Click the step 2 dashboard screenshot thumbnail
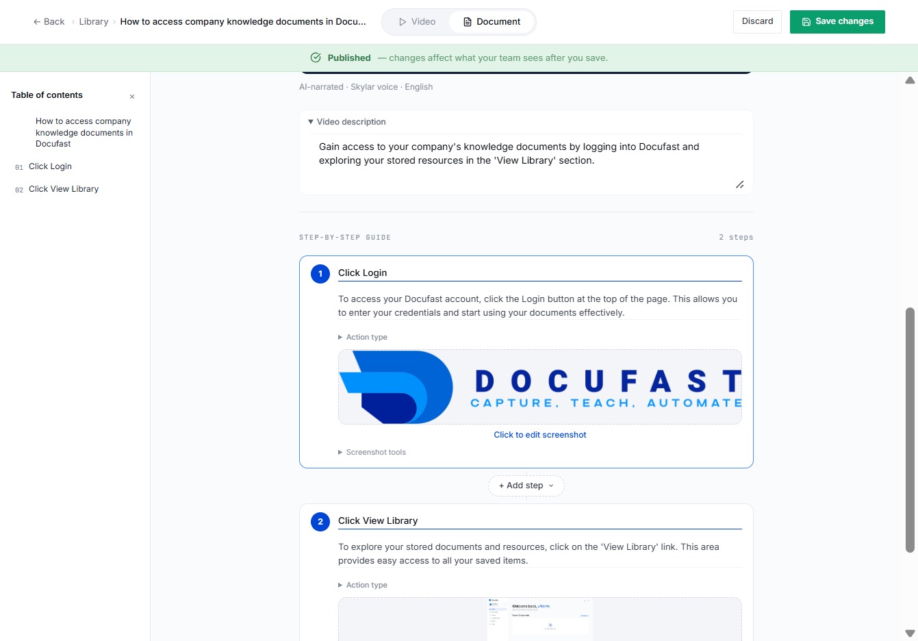Image resolution: width=918 pixels, height=641 pixels. pyautogui.click(x=540, y=619)
